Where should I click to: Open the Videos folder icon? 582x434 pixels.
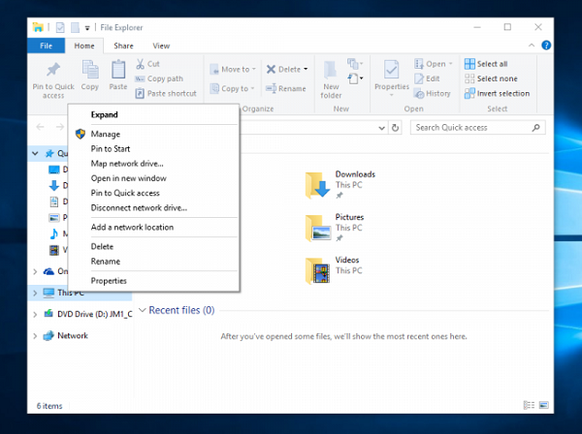click(316, 269)
